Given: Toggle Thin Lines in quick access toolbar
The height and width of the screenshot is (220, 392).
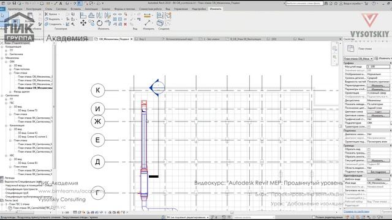Looking at the screenshot, I should coord(80,3).
